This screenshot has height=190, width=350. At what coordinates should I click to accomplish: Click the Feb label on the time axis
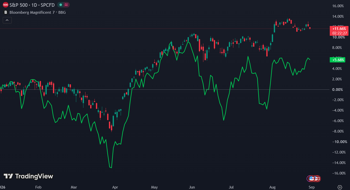[38, 187]
